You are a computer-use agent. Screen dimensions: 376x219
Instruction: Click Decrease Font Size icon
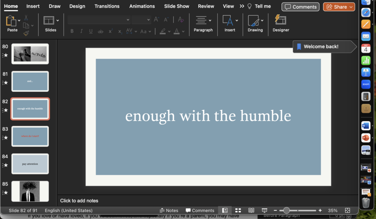(166, 20)
